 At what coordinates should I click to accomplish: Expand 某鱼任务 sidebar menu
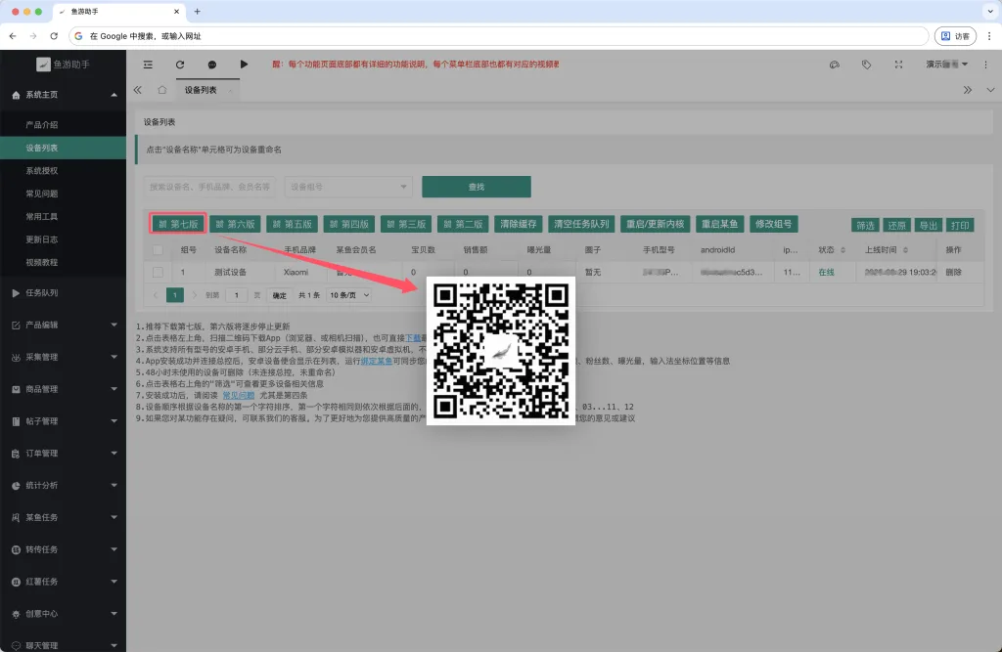[x=64, y=517]
